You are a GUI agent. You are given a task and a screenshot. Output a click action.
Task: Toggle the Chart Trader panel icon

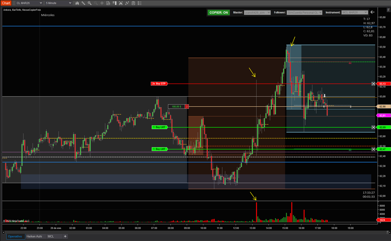114,3
